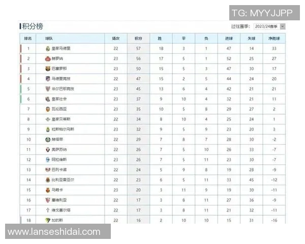Screen dimensions: 305x244
Task: Click the Girona (赫罗纳) club badge
Action: point(47,58)
